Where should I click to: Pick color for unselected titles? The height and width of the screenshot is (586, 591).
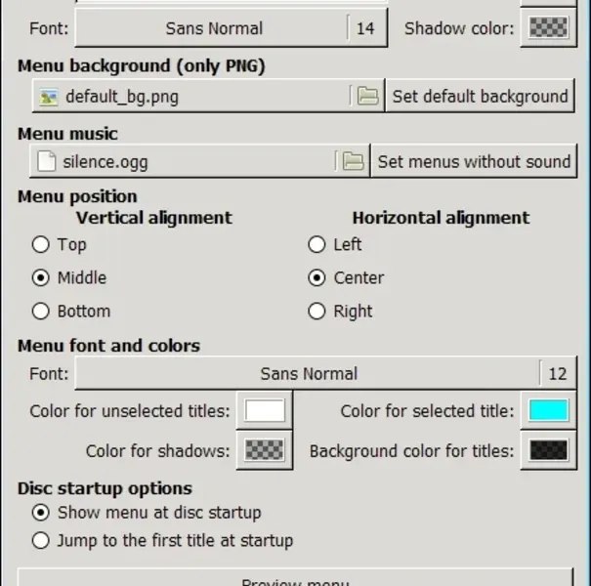pyautogui.click(x=265, y=411)
